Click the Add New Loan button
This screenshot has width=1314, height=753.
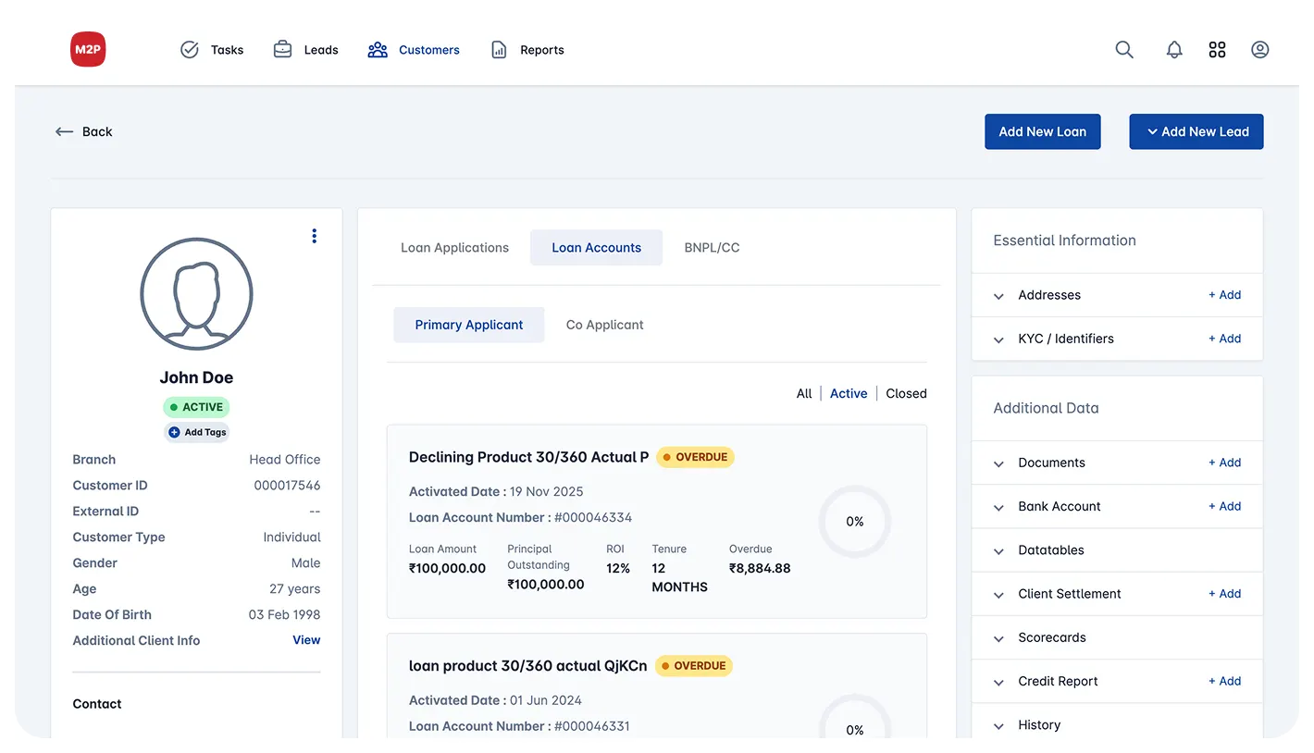(x=1043, y=131)
